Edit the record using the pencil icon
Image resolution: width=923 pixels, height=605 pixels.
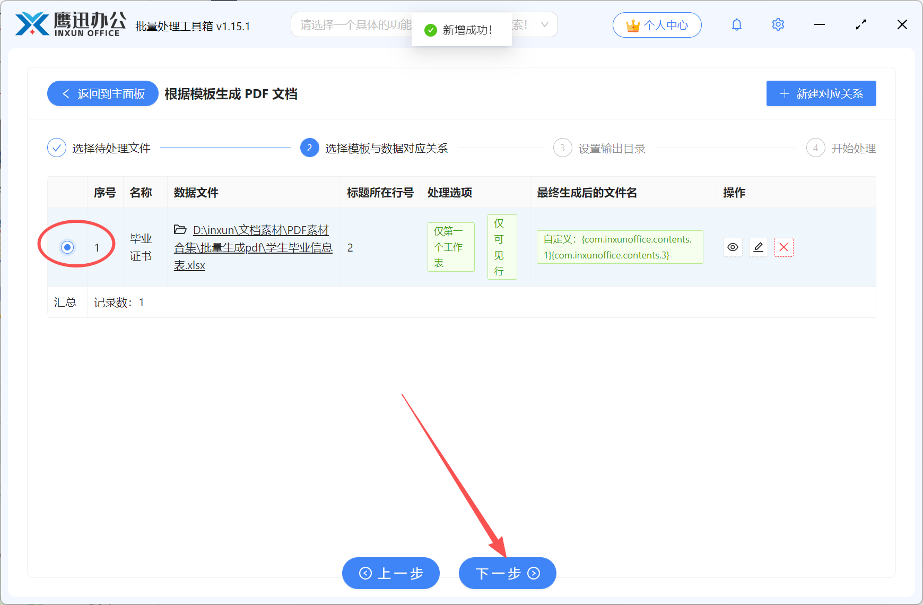(x=758, y=247)
